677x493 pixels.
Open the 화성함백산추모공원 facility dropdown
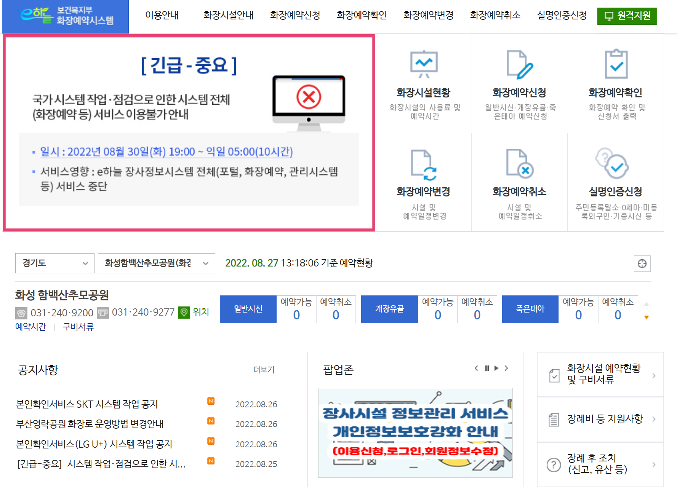click(157, 263)
